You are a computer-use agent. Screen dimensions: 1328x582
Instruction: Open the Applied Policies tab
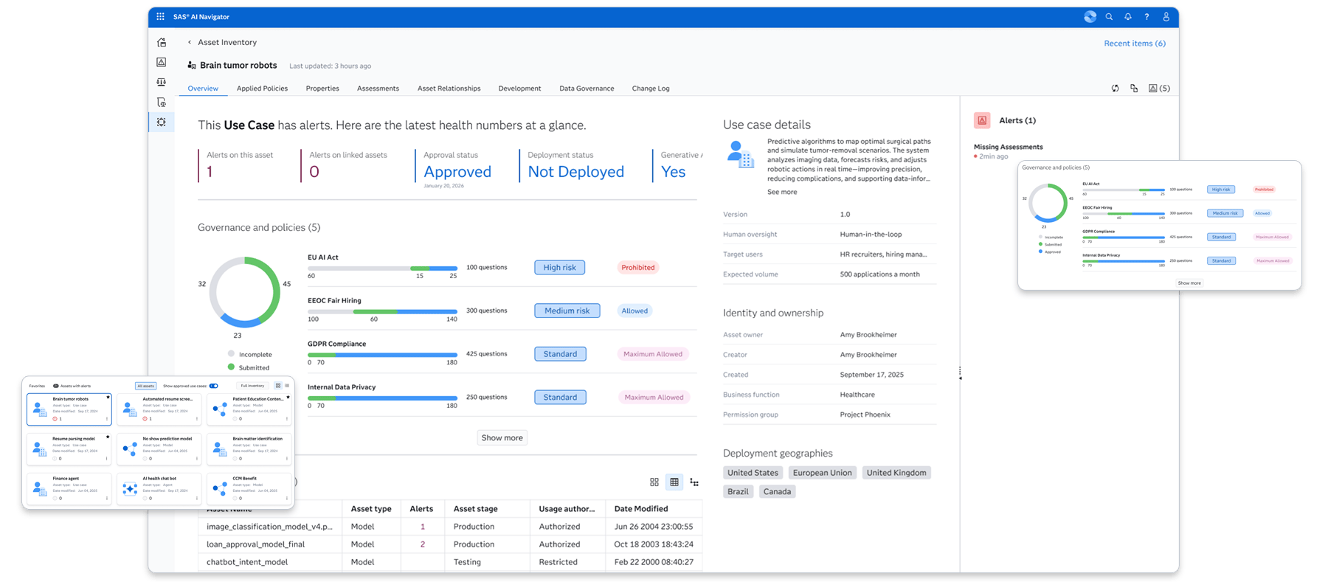(x=262, y=89)
